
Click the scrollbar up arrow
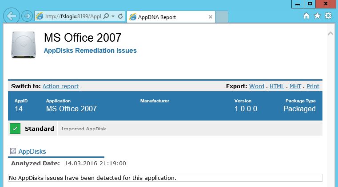(330, 34)
